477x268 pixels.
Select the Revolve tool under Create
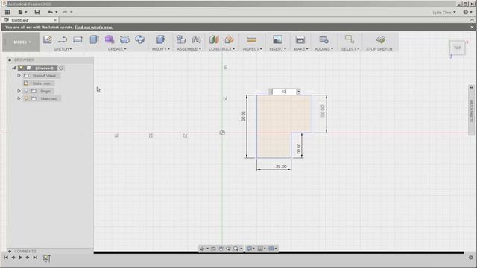click(140, 39)
